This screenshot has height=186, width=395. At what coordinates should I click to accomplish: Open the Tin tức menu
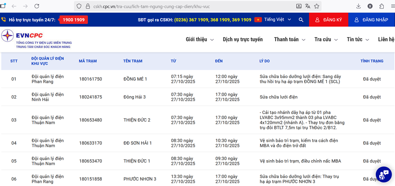click(358, 39)
